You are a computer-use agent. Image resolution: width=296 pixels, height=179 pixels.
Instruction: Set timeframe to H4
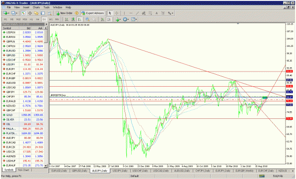point(37,19)
